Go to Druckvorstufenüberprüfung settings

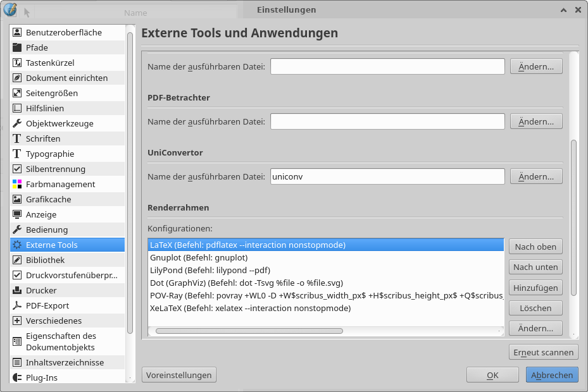(x=72, y=275)
